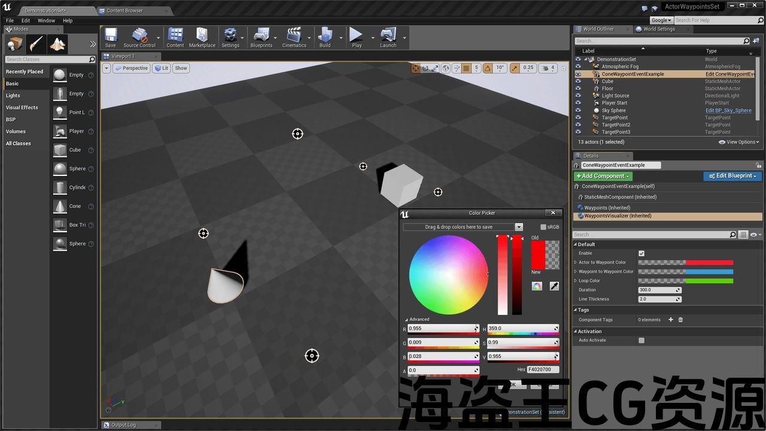Image resolution: width=766 pixels, height=431 pixels.
Task: Open the View Options dropdown in World Outliner
Action: 739,142
